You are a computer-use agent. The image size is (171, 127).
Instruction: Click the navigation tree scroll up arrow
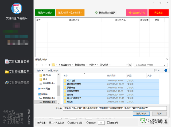pos(59,75)
